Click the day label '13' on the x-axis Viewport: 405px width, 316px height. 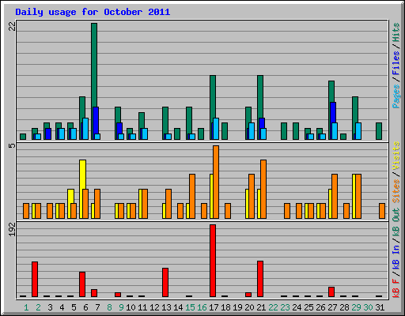(166, 307)
